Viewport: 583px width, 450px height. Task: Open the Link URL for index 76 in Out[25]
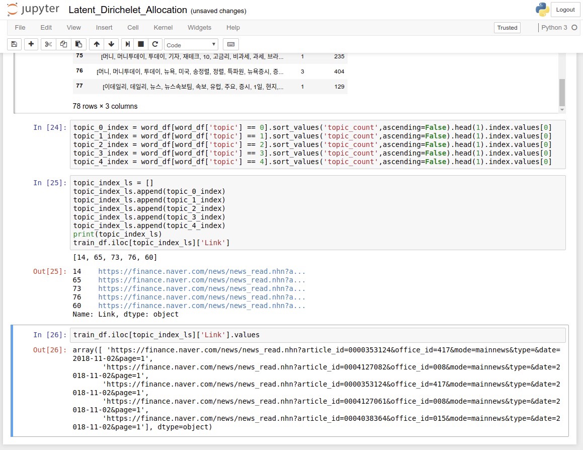[202, 297]
